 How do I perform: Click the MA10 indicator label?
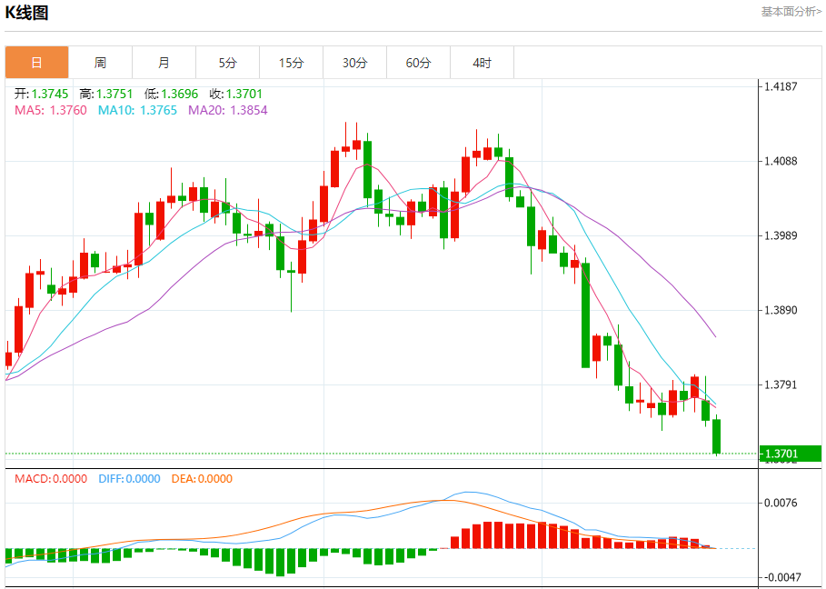[x=136, y=110]
